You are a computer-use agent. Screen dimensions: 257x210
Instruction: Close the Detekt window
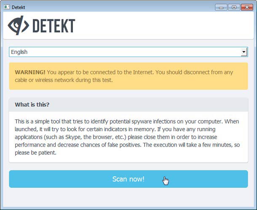246,7
